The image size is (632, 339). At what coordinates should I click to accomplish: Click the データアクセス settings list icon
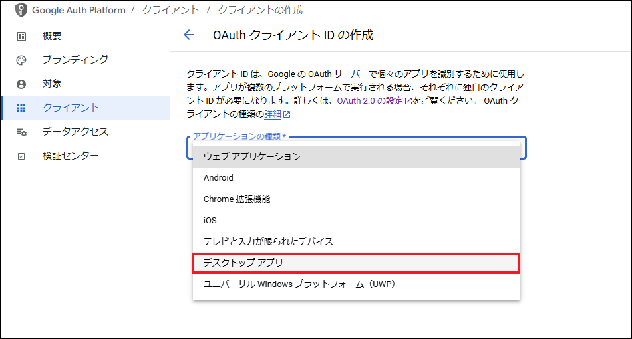[x=21, y=132]
